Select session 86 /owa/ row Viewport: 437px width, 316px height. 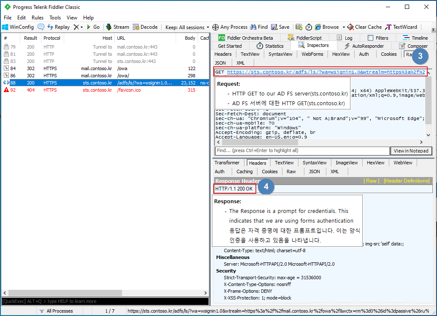(105, 76)
